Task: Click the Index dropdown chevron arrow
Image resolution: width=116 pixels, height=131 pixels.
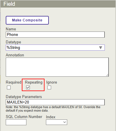Action: tap(65, 122)
